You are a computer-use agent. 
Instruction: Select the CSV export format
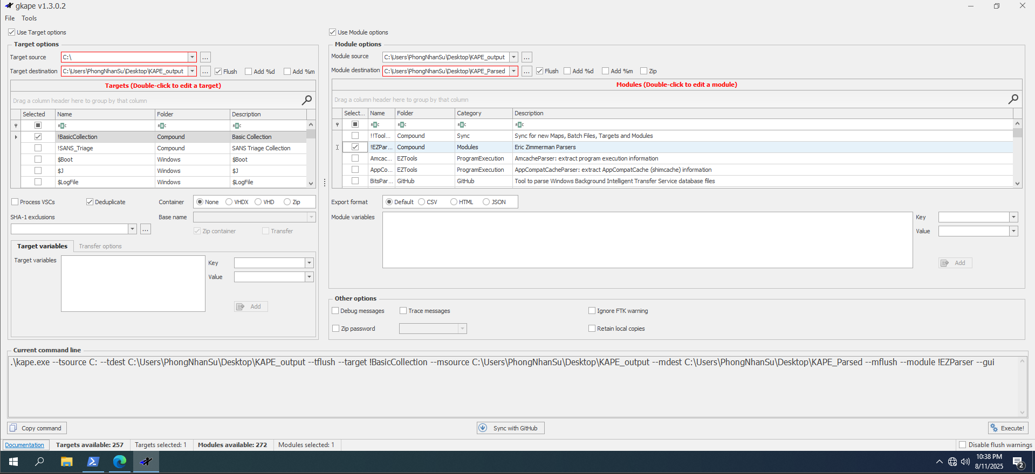point(422,202)
